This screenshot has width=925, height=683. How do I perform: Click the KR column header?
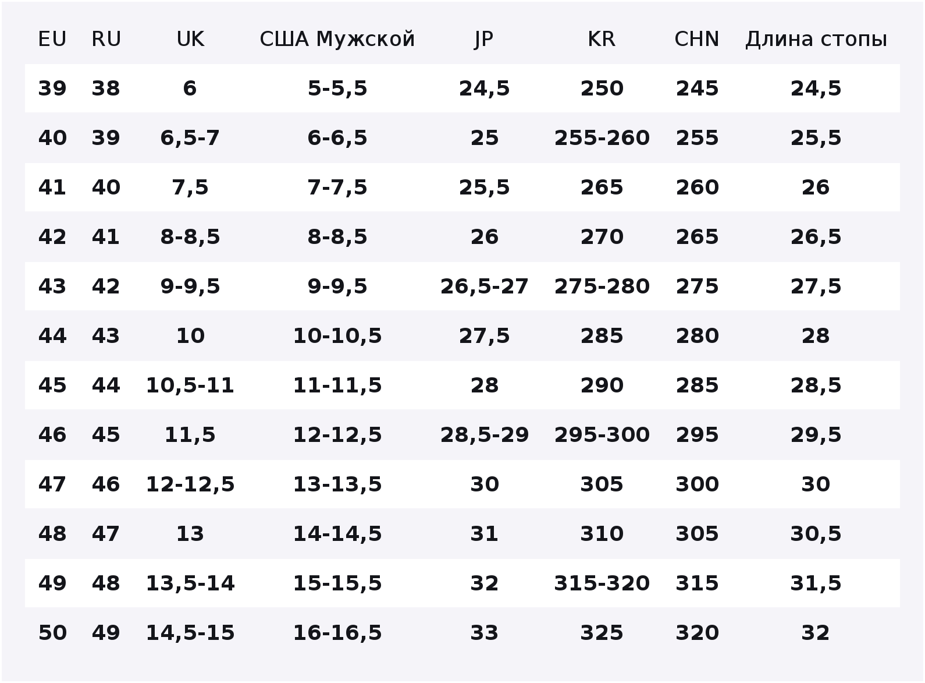(x=602, y=39)
